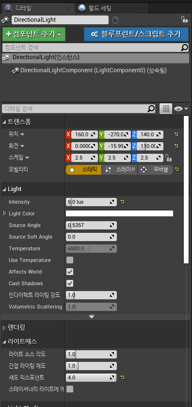The height and width of the screenshot is (407, 192).
Task: Click the 컴포넌트 추가 button
Action: [34, 34]
